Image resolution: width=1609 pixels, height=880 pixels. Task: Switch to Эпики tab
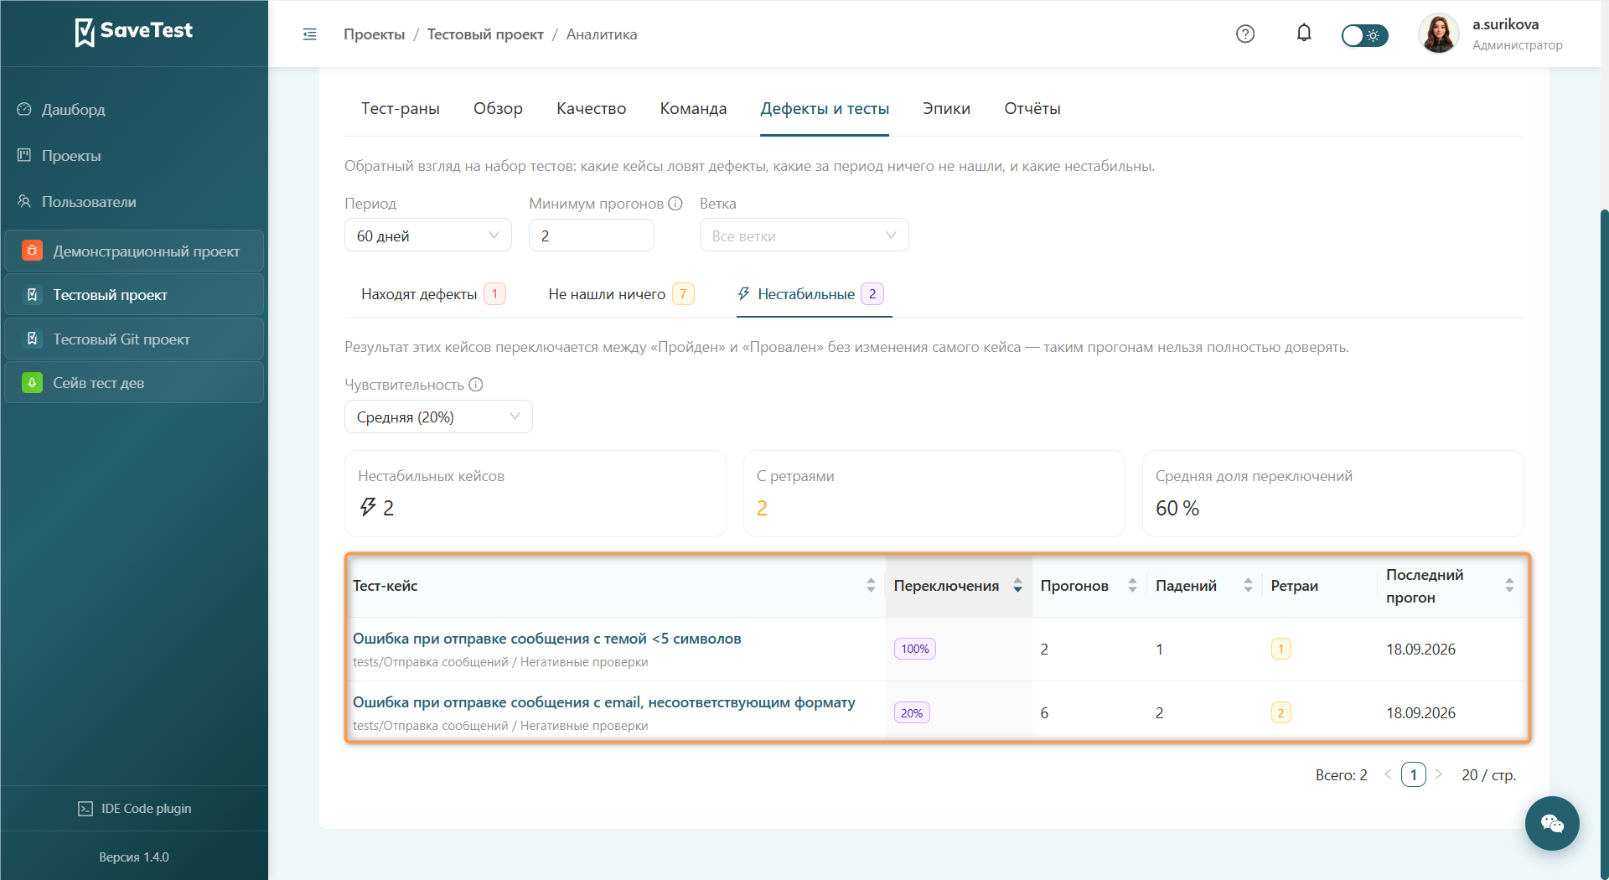[x=947, y=109]
